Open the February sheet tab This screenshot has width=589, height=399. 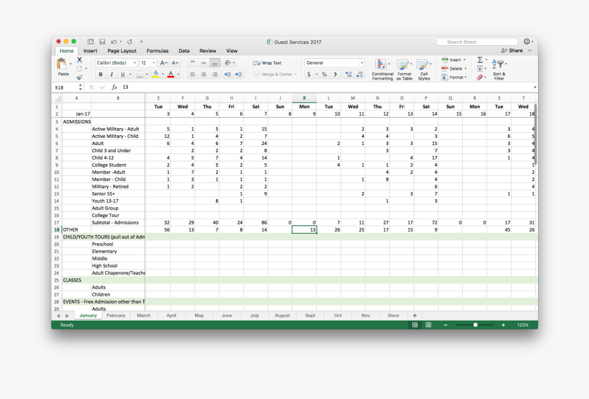[116, 315]
